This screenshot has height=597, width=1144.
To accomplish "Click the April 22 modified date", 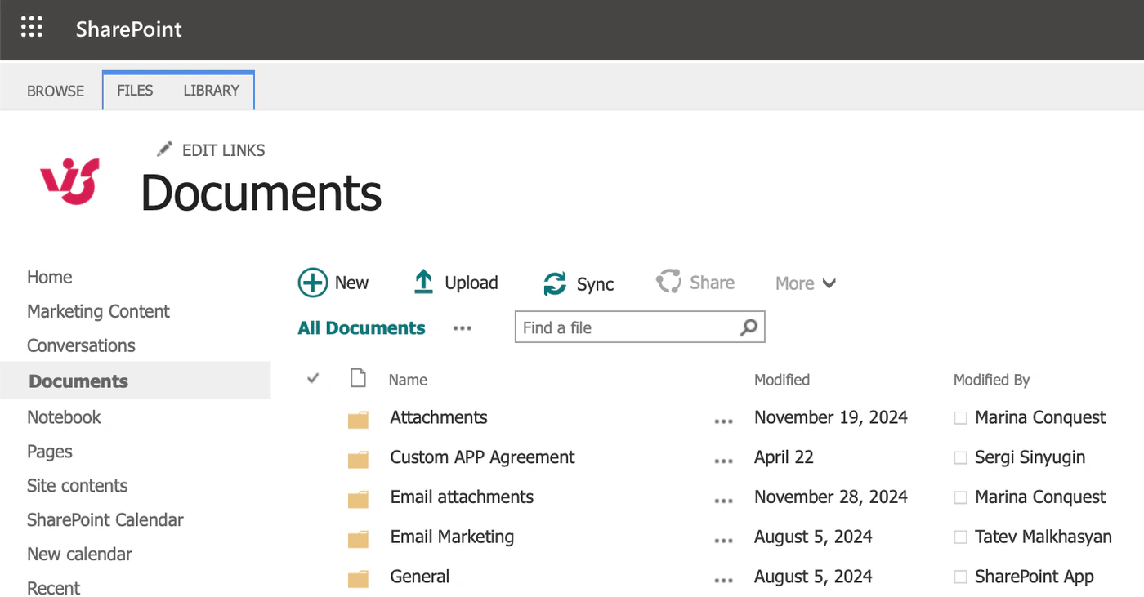I will pos(784,457).
